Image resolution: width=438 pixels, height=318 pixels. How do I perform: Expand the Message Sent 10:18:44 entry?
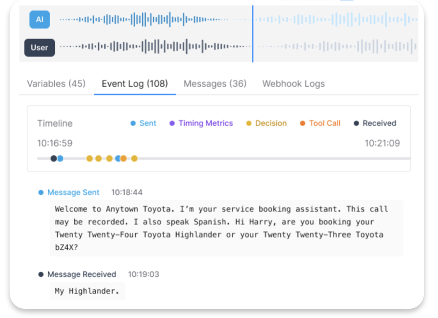pyautogui.click(x=73, y=193)
